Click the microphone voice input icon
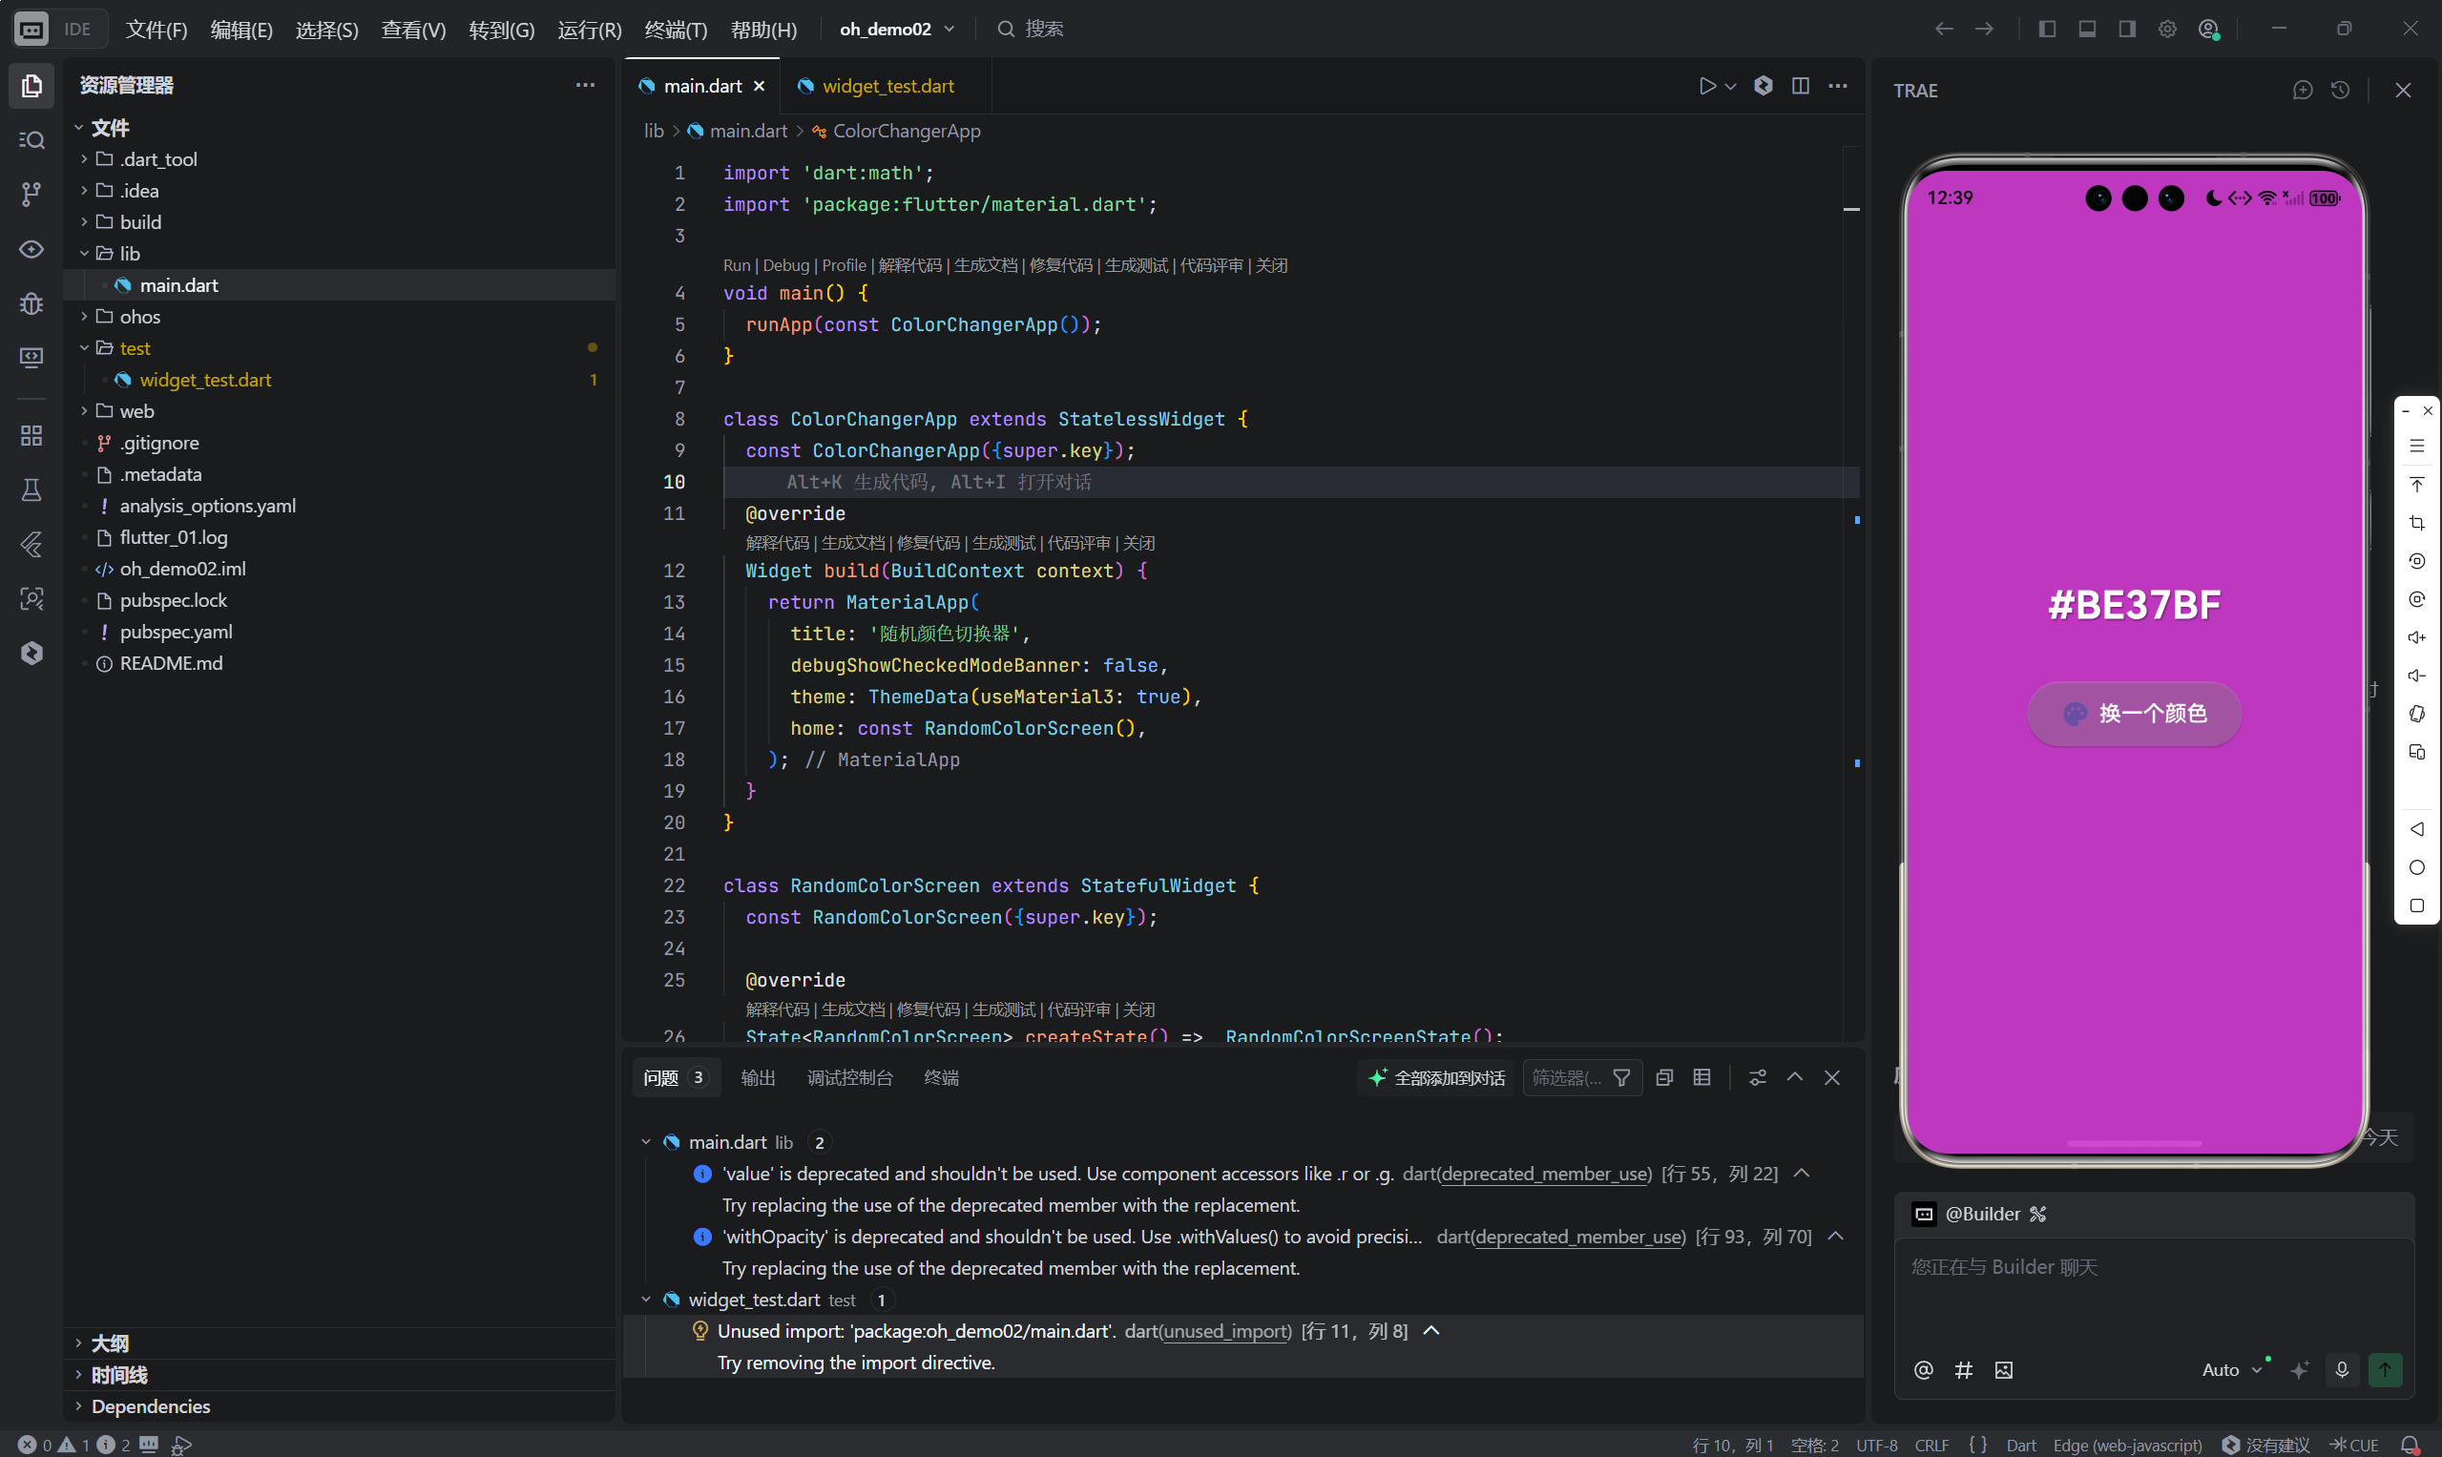 (x=2341, y=1368)
